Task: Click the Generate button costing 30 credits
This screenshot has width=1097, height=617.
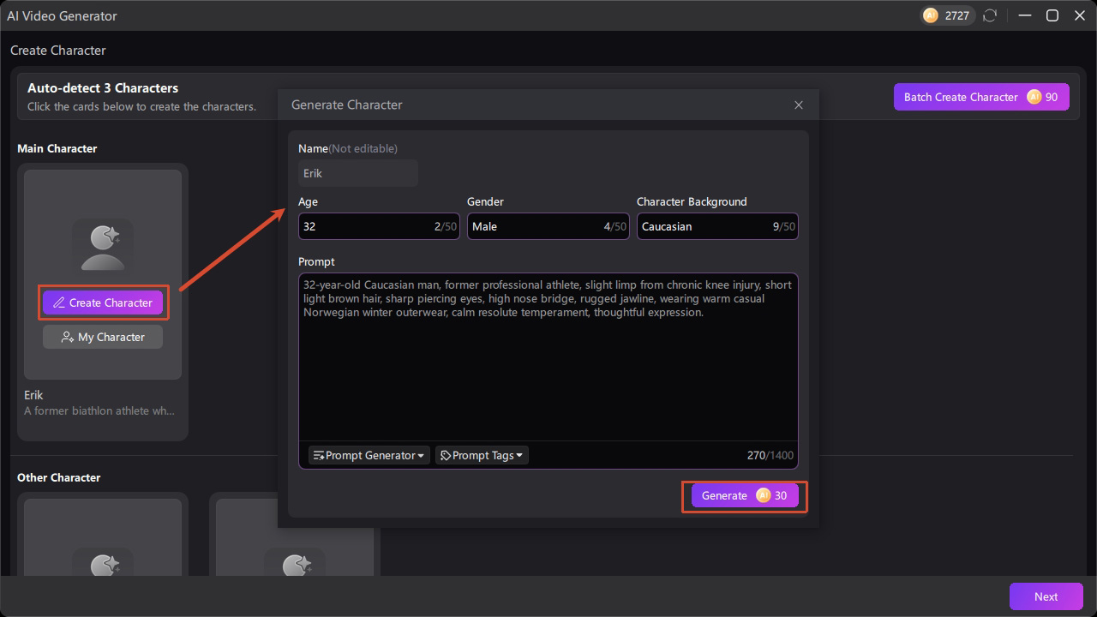Action: coord(745,495)
